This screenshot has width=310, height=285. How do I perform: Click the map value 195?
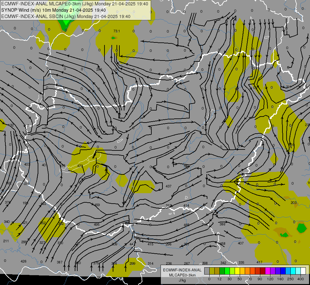click(x=26, y=203)
